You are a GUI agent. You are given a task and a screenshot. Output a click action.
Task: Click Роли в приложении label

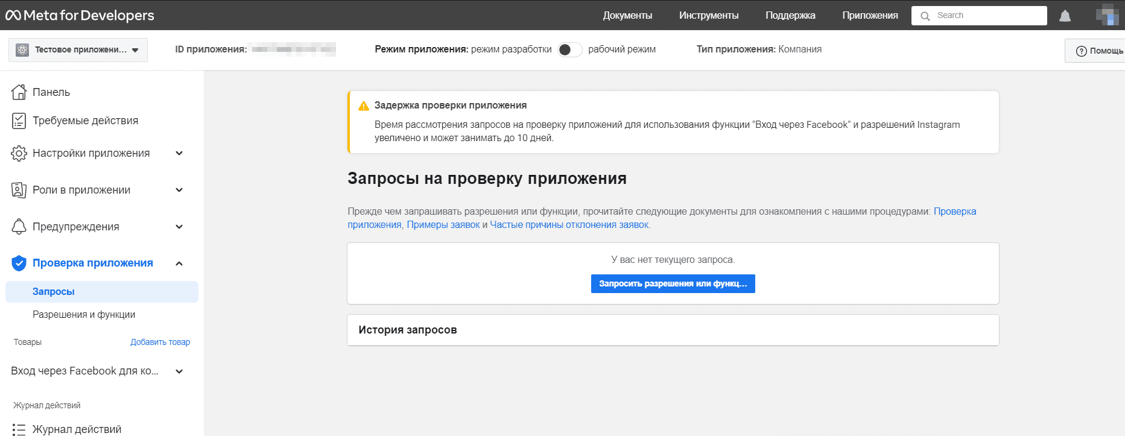point(81,190)
